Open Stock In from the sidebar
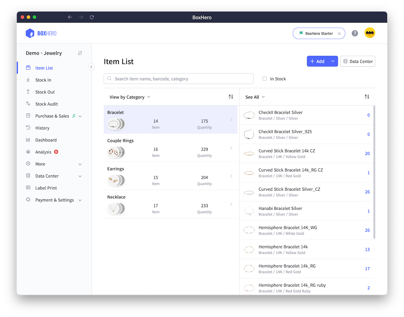 44,80
